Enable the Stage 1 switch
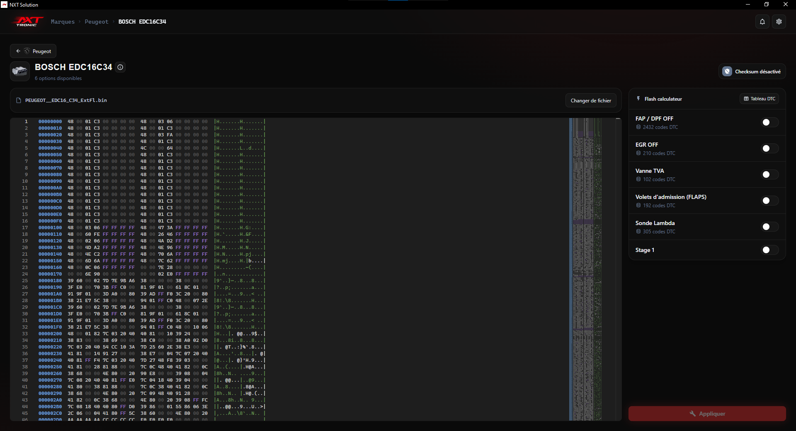Viewport: 796px width, 431px height. coord(770,250)
